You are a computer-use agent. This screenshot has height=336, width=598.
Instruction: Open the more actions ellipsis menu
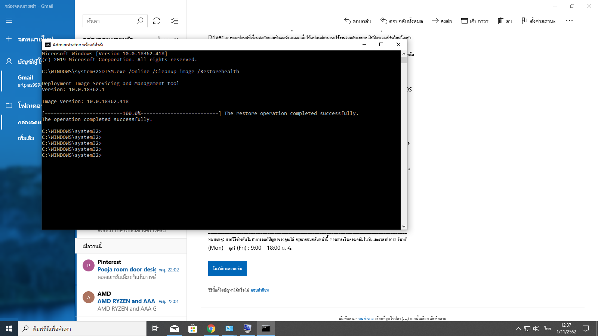569,21
